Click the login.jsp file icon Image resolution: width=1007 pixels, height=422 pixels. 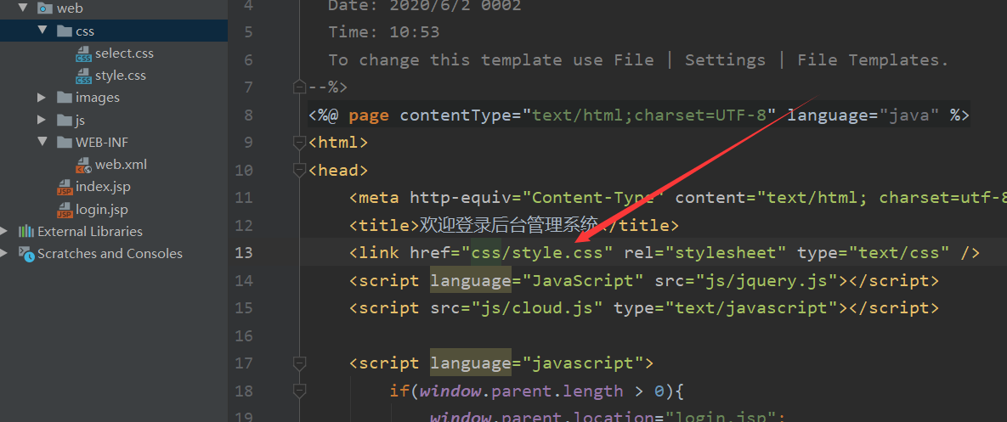65,210
